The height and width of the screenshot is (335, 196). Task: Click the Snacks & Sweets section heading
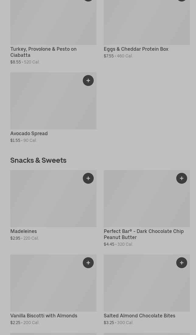(38, 160)
